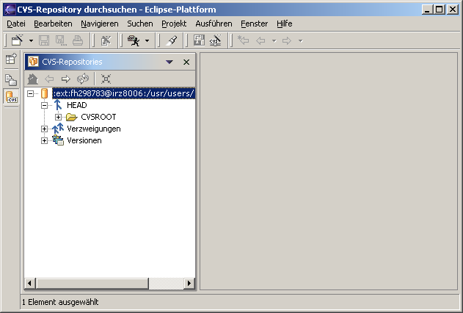The height and width of the screenshot is (313, 463).
Task: Click the horizontal scrollbar left arrow
Action: coord(29,283)
